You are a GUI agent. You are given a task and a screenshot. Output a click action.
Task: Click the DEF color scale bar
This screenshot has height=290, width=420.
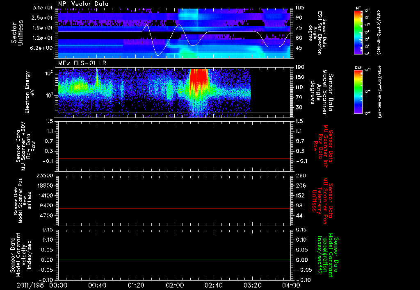click(x=358, y=92)
